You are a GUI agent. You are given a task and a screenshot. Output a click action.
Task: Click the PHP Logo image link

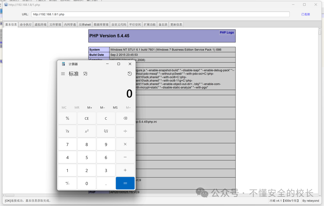click(x=227, y=32)
